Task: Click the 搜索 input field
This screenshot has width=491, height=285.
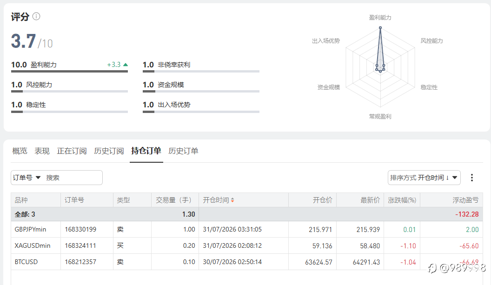Action: 73,178
